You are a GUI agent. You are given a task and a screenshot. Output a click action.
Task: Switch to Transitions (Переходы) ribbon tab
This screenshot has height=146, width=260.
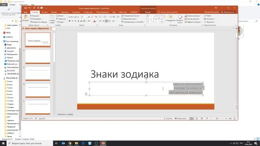tap(64, 12)
